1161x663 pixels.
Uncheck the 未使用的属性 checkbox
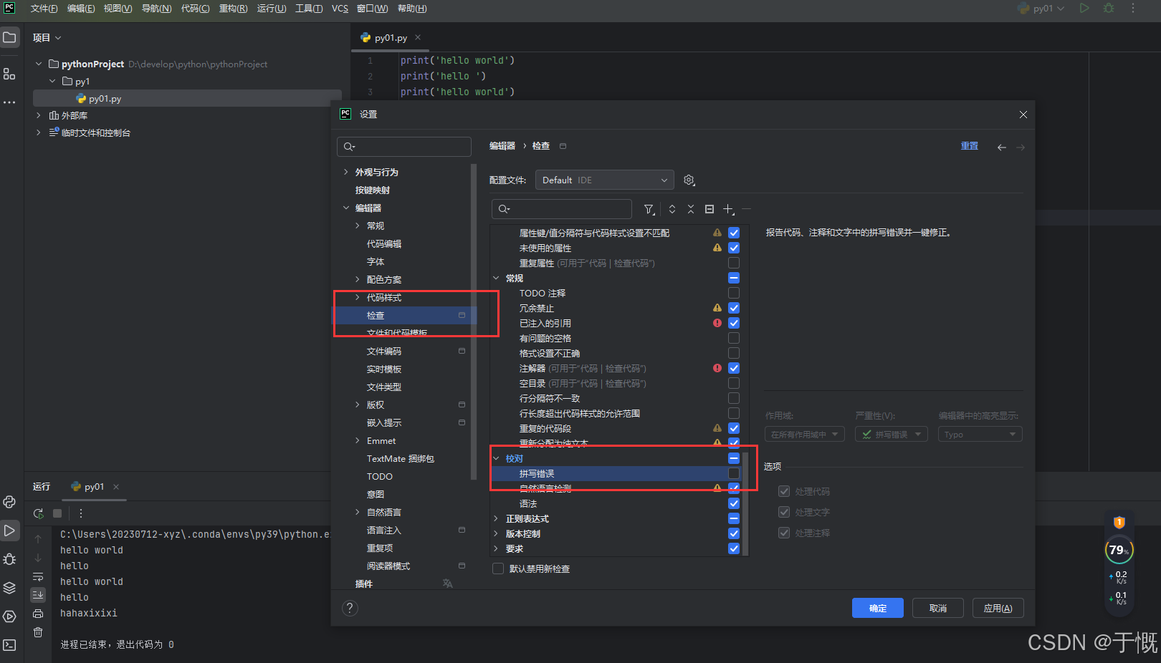click(x=734, y=248)
